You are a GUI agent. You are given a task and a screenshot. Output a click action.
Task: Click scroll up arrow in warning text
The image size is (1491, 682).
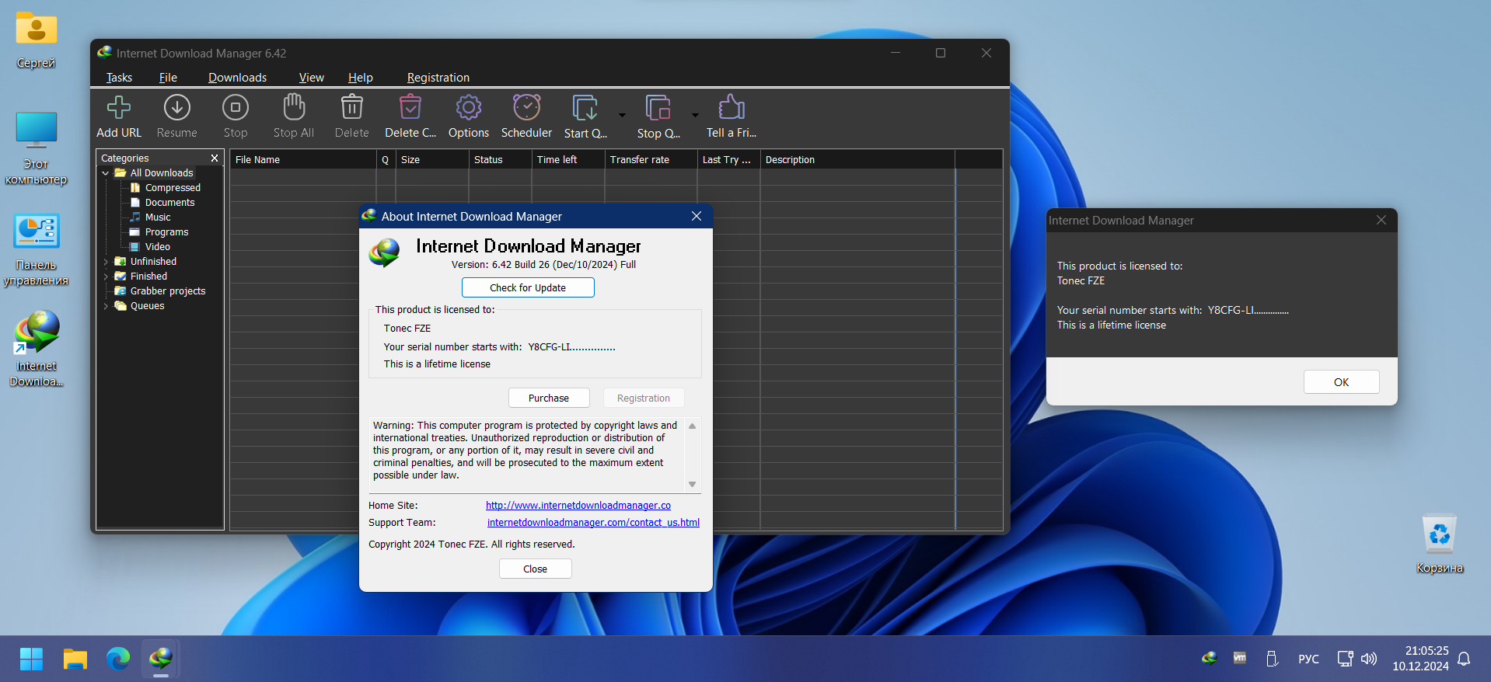pyautogui.click(x=692, y=426)
